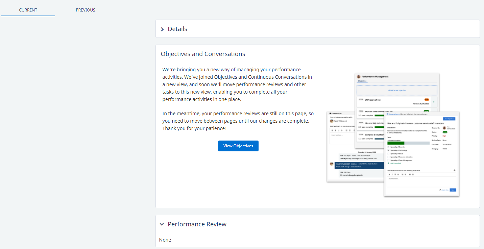
Task: Toggle the Speciality of Technology checkbox
Action: click(388, 150)
